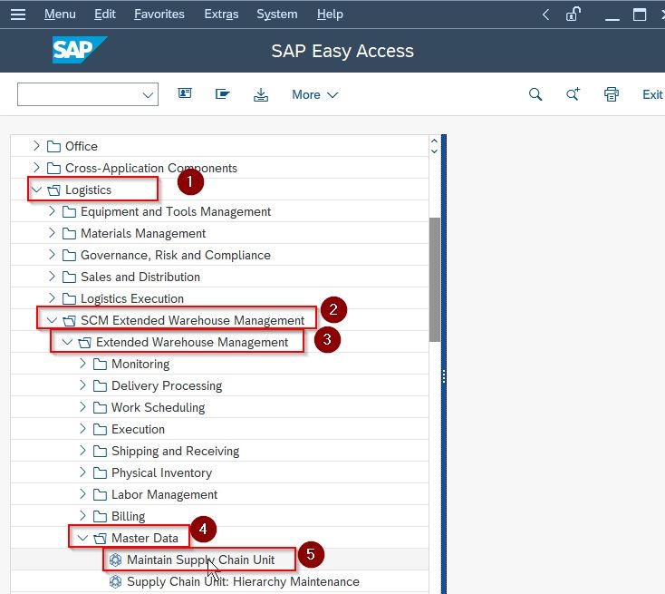Click the tree scroll-down arrow
The image size is (665, 594).
tap(434, 151)
